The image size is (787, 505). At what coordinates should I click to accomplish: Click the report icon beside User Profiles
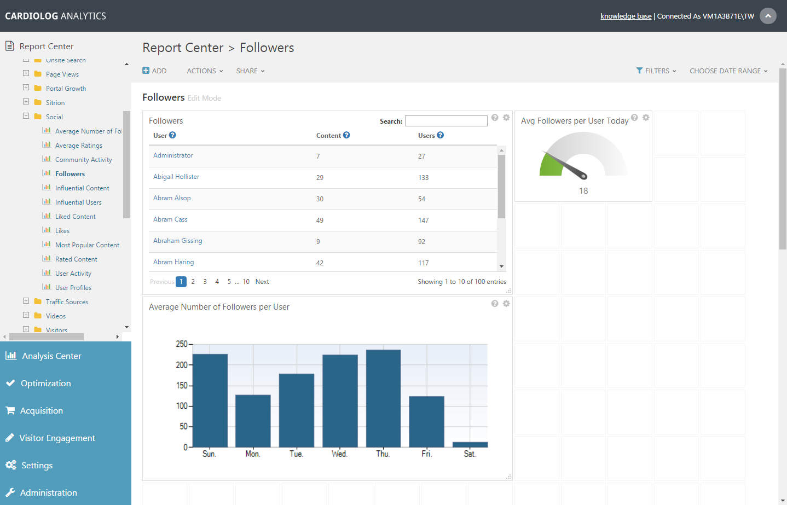pyautogui.click(x=47, y=287)
